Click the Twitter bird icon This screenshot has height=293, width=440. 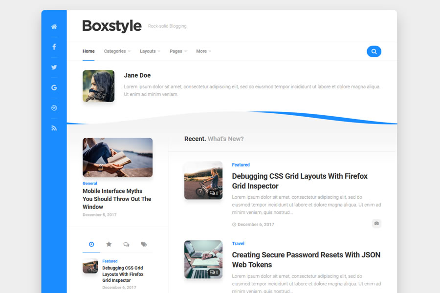click(x=54, y=67)
